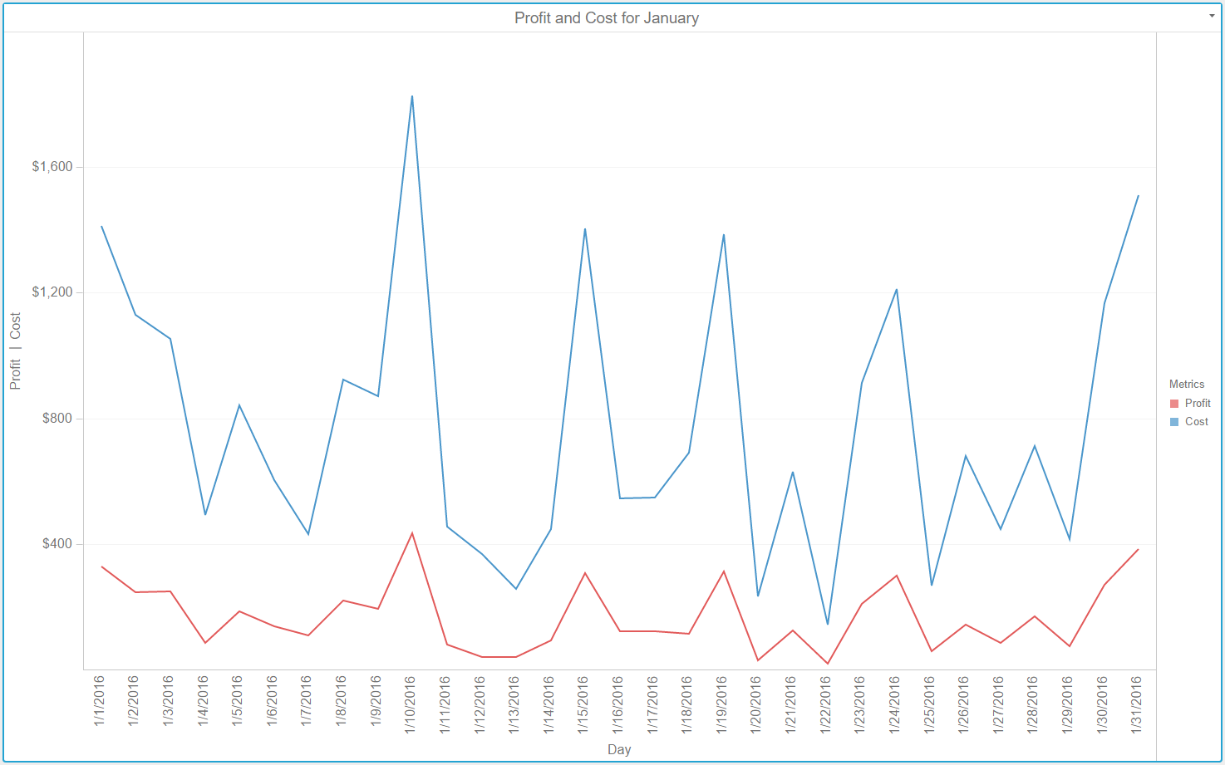This screenshot has height=765, width=1225.
Task: Select the $800 y-axis tick label
Action: coord(57,419)
